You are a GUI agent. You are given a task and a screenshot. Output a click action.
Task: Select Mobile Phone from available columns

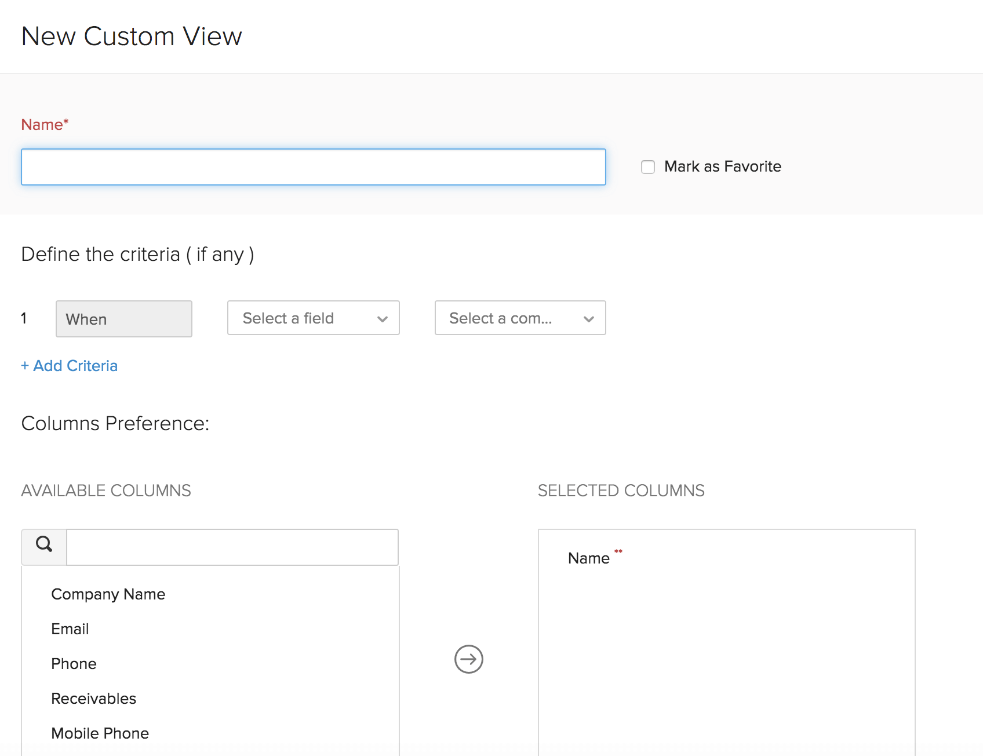point(100,732)
